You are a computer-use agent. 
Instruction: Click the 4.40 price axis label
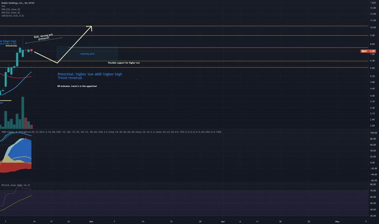point(372,89)
